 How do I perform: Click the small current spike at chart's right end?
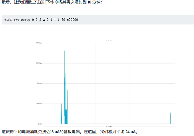[170, 118]
